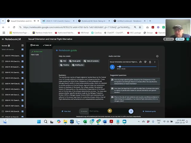Click Select all notes
191x143 pixels.
pos(47,45)
